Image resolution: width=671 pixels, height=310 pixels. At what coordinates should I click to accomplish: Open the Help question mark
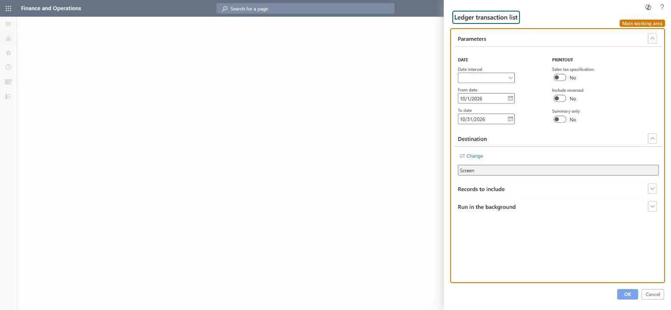point(662,7)
